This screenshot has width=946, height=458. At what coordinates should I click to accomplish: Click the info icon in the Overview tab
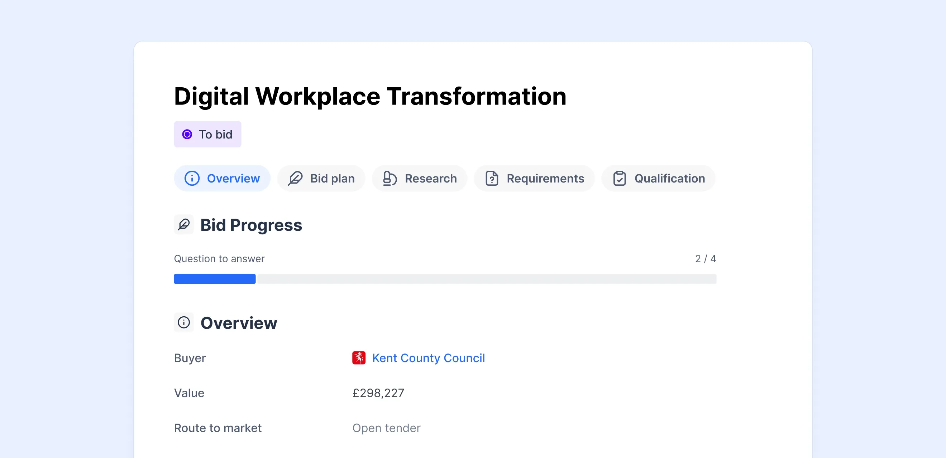point(192,178)
